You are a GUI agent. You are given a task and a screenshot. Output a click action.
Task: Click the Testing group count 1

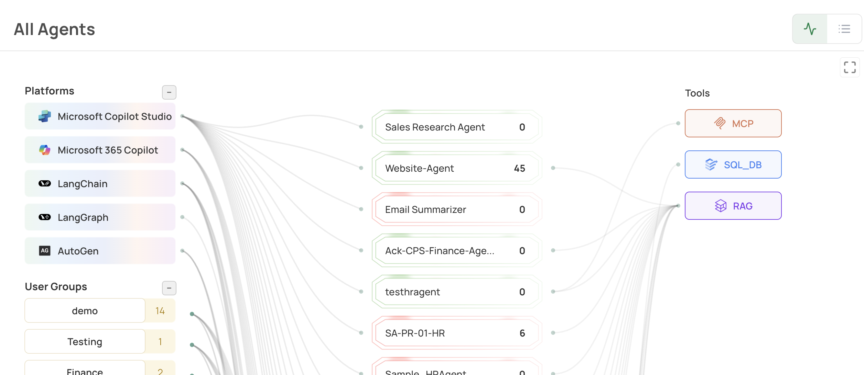[x=160, y=342]
